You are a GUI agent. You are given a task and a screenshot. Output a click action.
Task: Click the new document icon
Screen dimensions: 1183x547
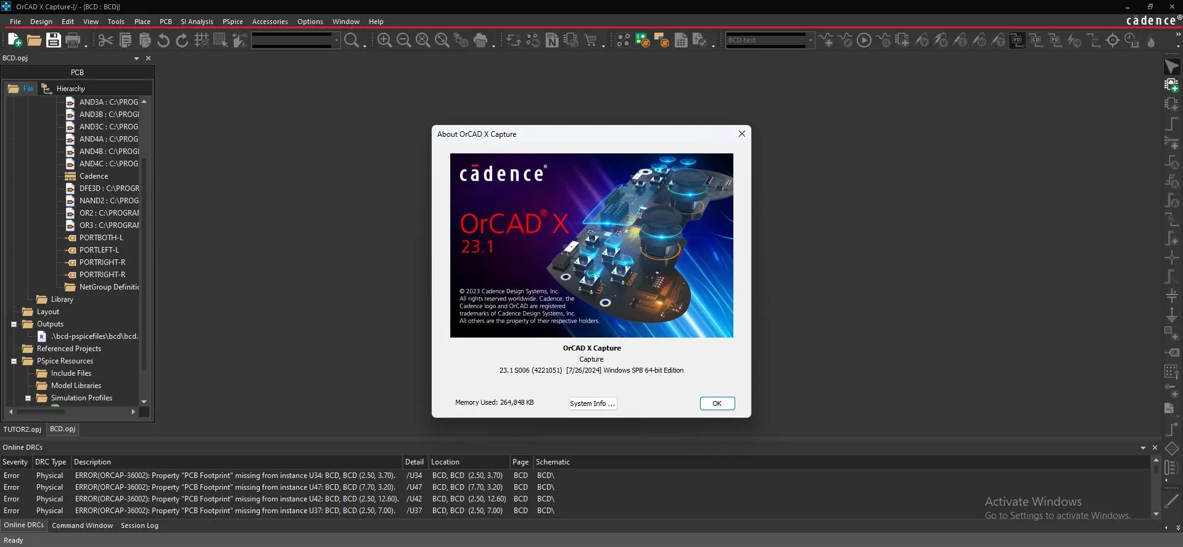click(x=15, y=41)
